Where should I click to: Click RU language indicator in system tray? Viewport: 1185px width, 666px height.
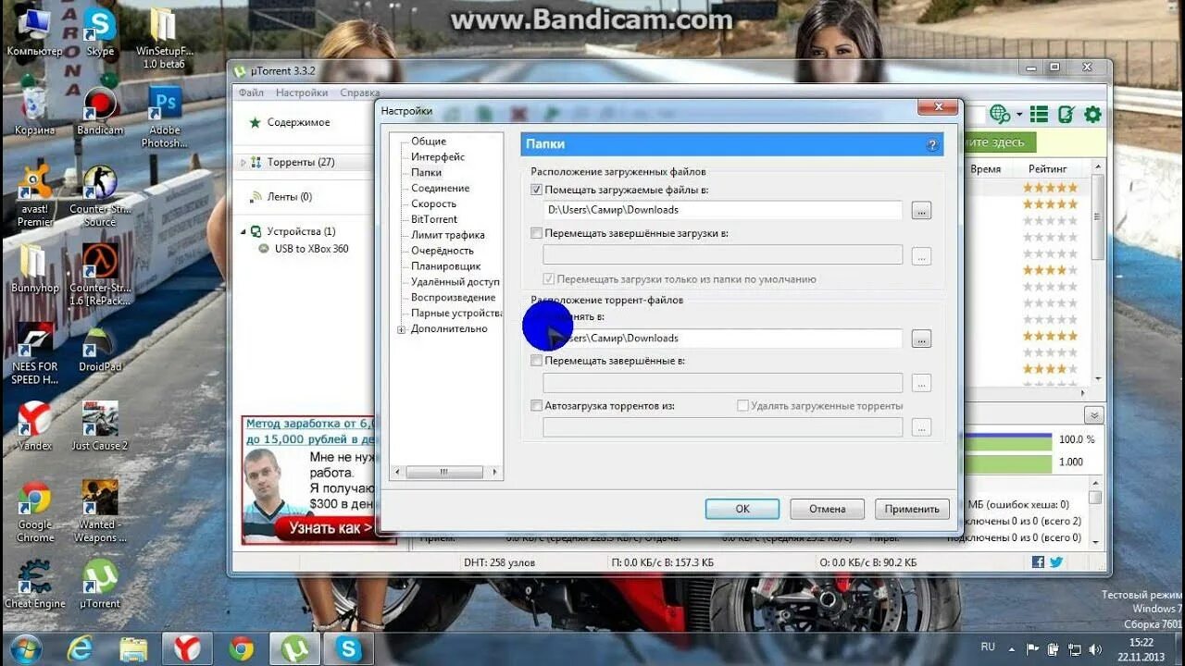click(x=988, y=646)
